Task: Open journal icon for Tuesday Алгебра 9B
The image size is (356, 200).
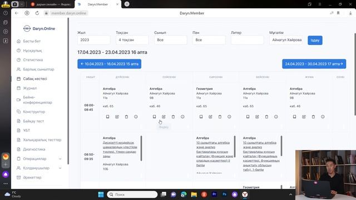Action: [x=155, y=117]
